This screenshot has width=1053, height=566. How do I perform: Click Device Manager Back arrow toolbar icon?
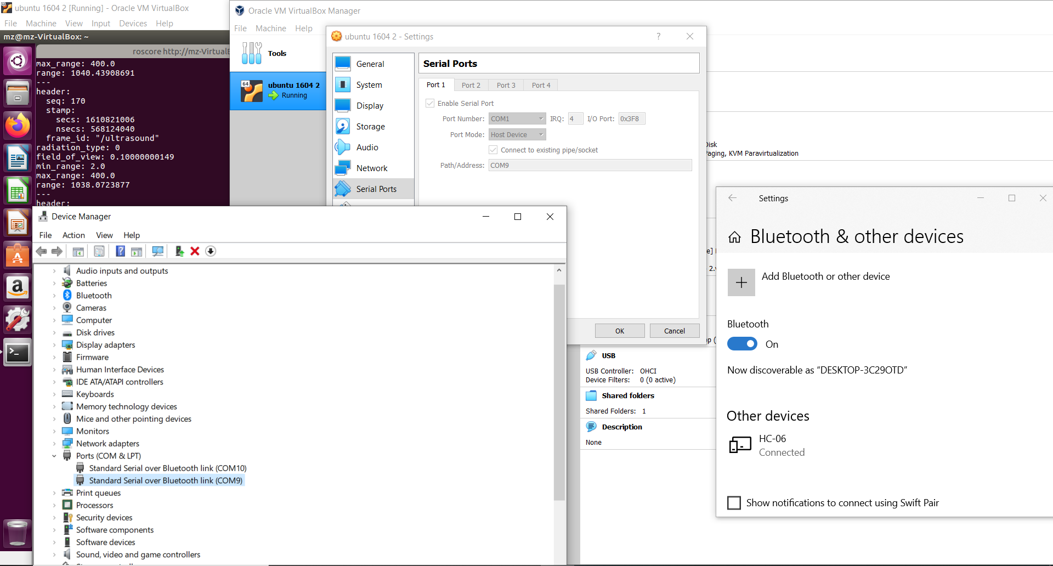tap(41, 251)
